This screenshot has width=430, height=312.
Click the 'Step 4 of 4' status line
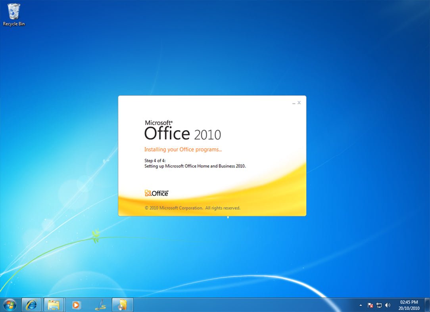(155, 161)
